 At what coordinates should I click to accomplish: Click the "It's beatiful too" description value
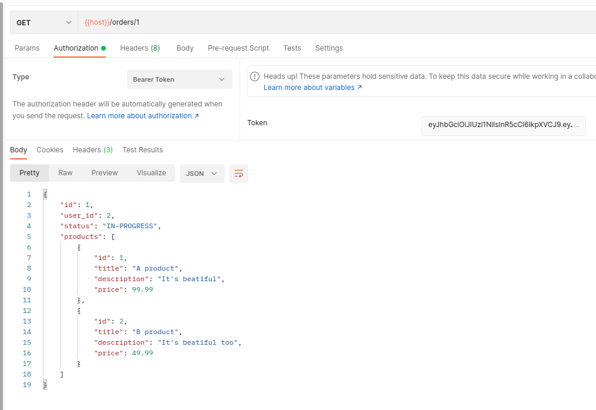click(x=198, y=343)
